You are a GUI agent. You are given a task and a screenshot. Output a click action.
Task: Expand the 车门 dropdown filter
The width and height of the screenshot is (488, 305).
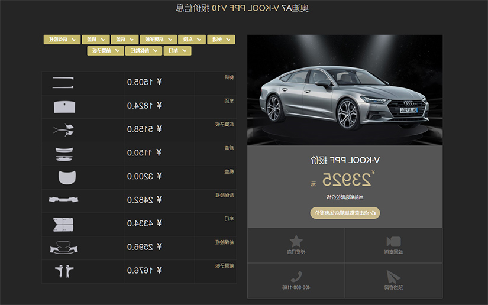coord(177,51)
